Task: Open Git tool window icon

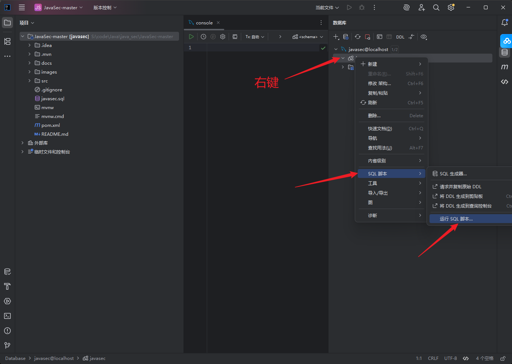Action: click(x=7, y=346)
